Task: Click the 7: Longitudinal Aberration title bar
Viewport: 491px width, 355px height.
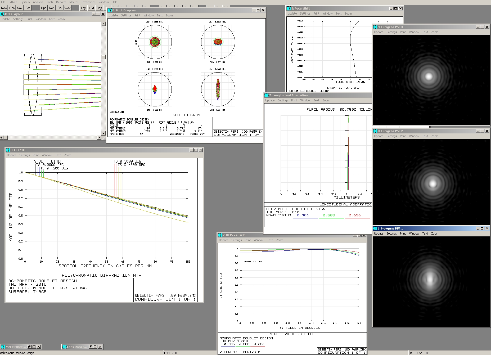Action: click(x=318, y=95)
